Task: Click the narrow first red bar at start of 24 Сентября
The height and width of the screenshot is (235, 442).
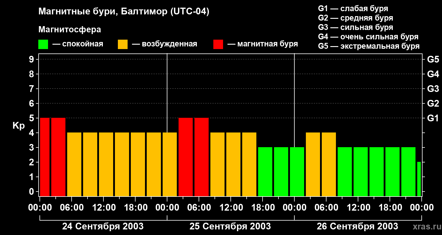Action: click(45, 157)
